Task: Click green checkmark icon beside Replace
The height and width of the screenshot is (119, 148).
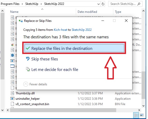Action: pos(28,48)
